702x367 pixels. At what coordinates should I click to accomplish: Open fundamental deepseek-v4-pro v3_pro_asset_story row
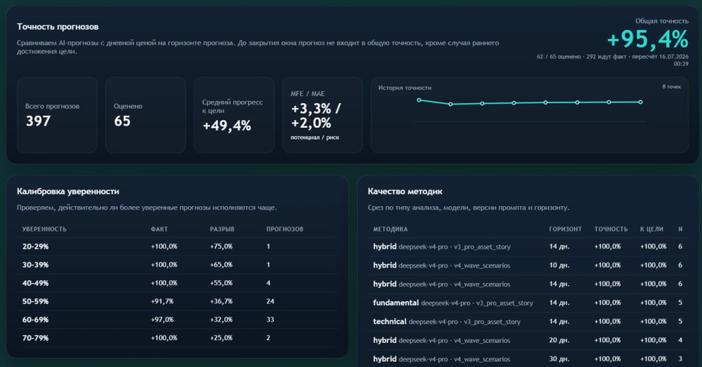[x=528, y=303]
